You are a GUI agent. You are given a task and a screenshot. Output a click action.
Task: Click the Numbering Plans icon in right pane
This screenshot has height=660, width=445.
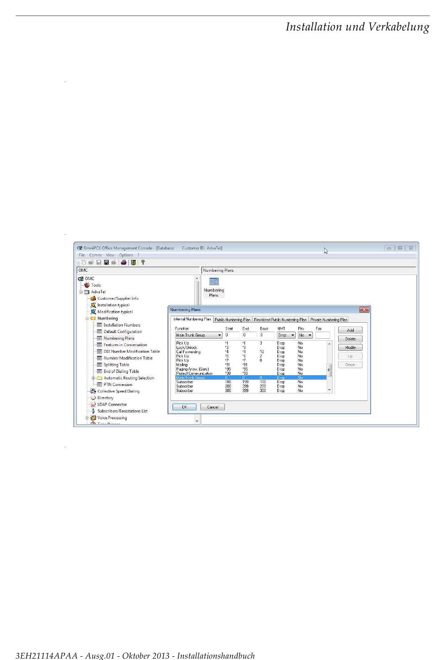point(214,282)
